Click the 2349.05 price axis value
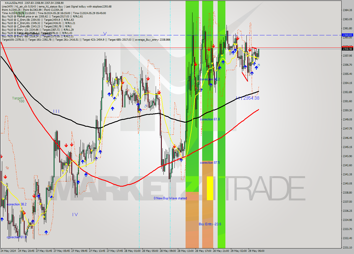Image resolution: width=354 pixels, height=254 pixels. pos(347,119)
